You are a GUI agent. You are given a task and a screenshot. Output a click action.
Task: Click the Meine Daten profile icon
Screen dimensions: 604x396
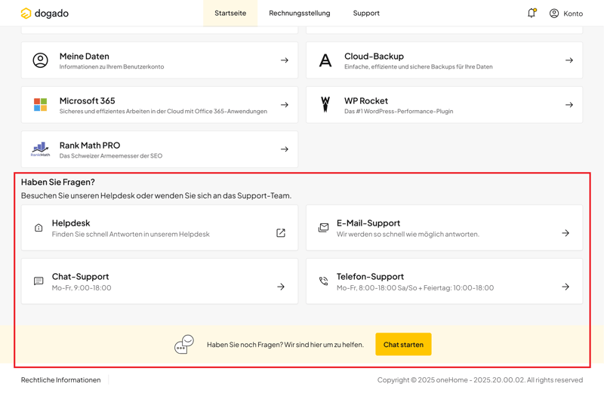coord(40,60)
